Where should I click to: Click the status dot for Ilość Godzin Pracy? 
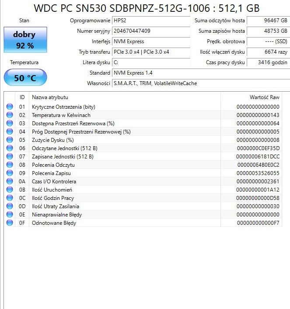[x=10, y=198]
